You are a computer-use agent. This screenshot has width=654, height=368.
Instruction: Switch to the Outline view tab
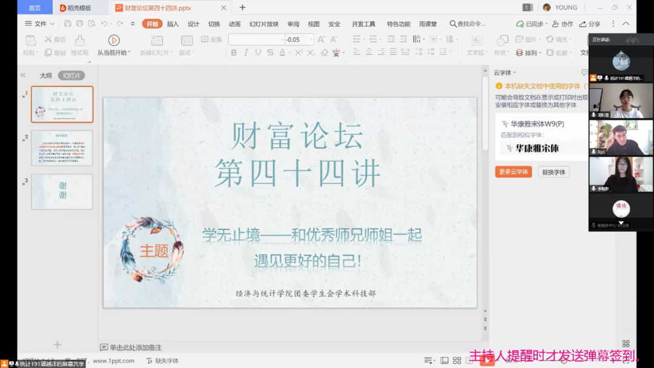(x=45, y=76)
